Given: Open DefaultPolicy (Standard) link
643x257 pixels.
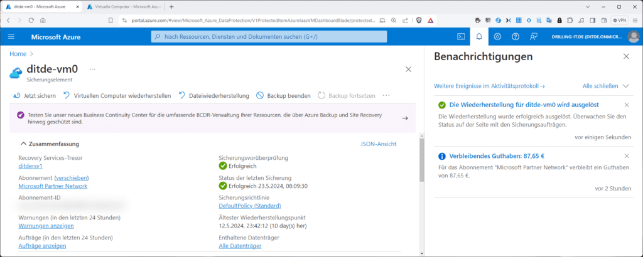Looking at the screenshot, I should pyautogui.click(x=250, y=206).
